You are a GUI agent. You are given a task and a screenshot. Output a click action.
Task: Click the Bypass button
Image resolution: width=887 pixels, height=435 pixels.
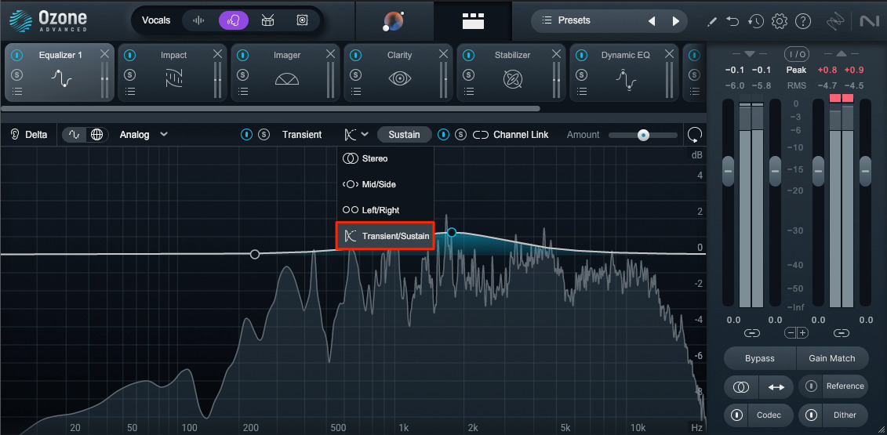click(x=760, y=358)
